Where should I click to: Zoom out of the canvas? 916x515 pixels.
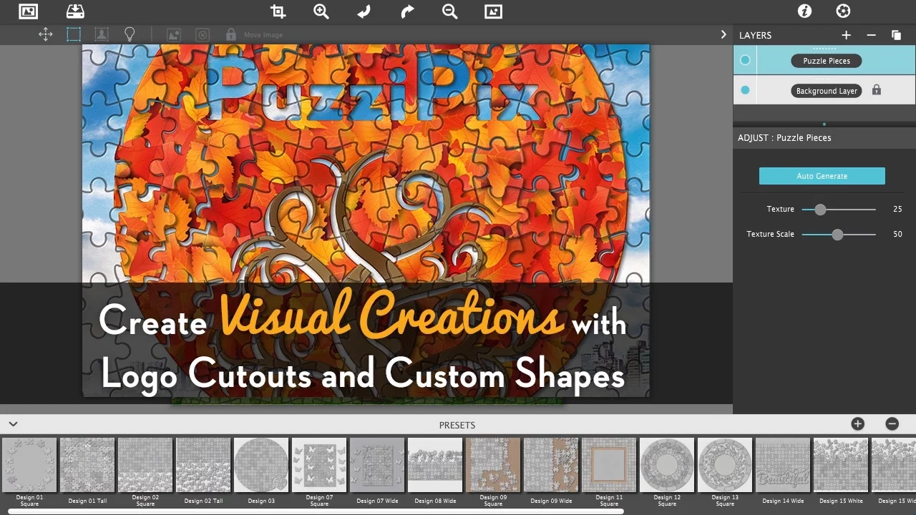point(449,11)
